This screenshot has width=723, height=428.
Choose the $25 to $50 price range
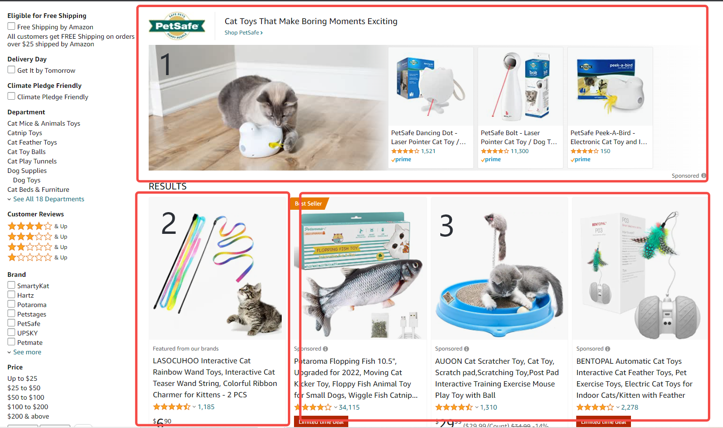point(24,388)
